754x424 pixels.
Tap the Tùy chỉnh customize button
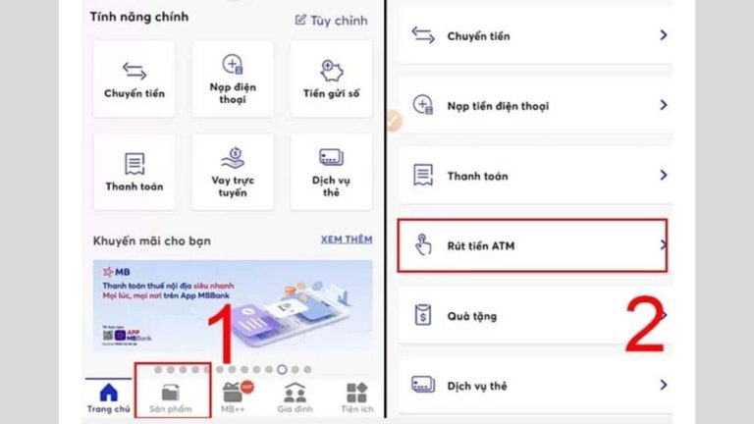(331, 21)
